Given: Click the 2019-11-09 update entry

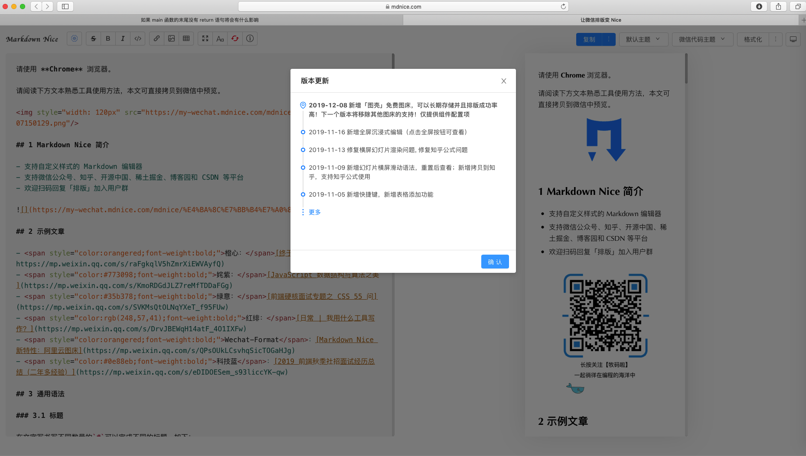Looking at the screenshot, I should click(x=402, y=172).
